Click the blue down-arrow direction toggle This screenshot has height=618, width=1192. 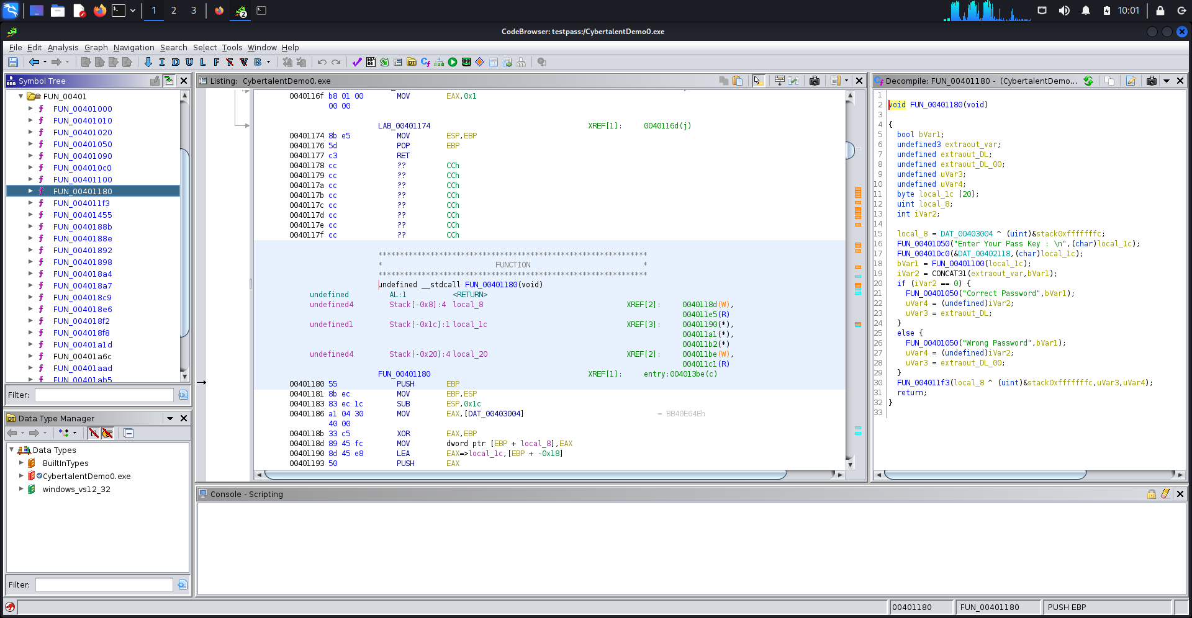(148, 62)
